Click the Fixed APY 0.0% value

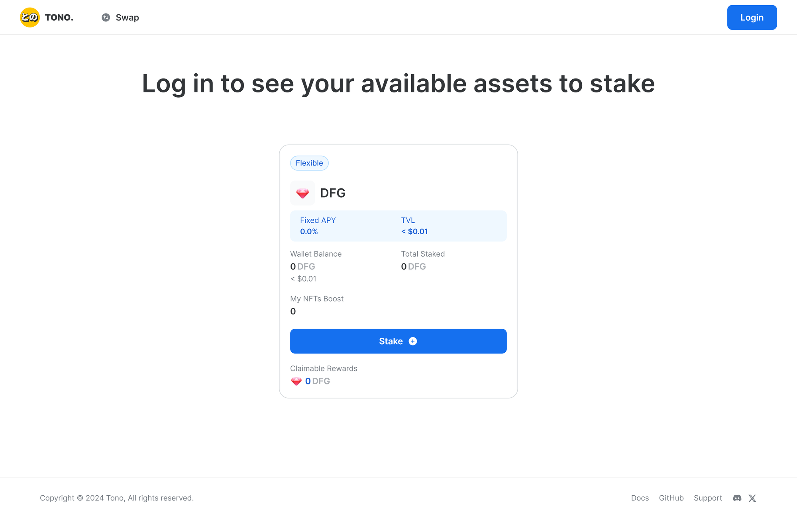coord(309,232)
